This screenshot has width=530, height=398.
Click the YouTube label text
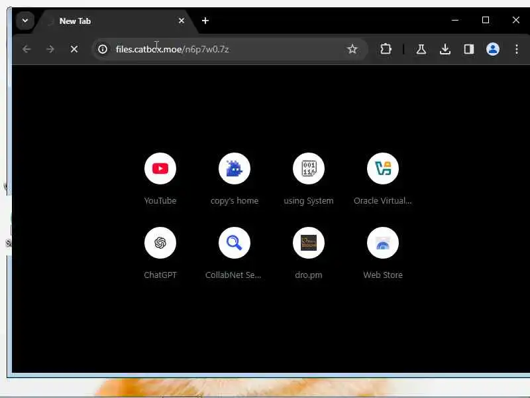160,201
